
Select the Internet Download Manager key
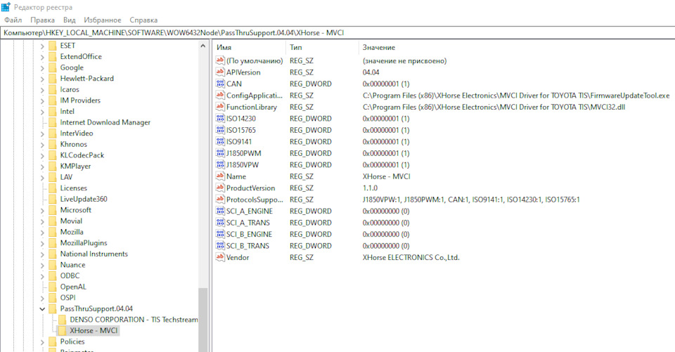[105, 122]
